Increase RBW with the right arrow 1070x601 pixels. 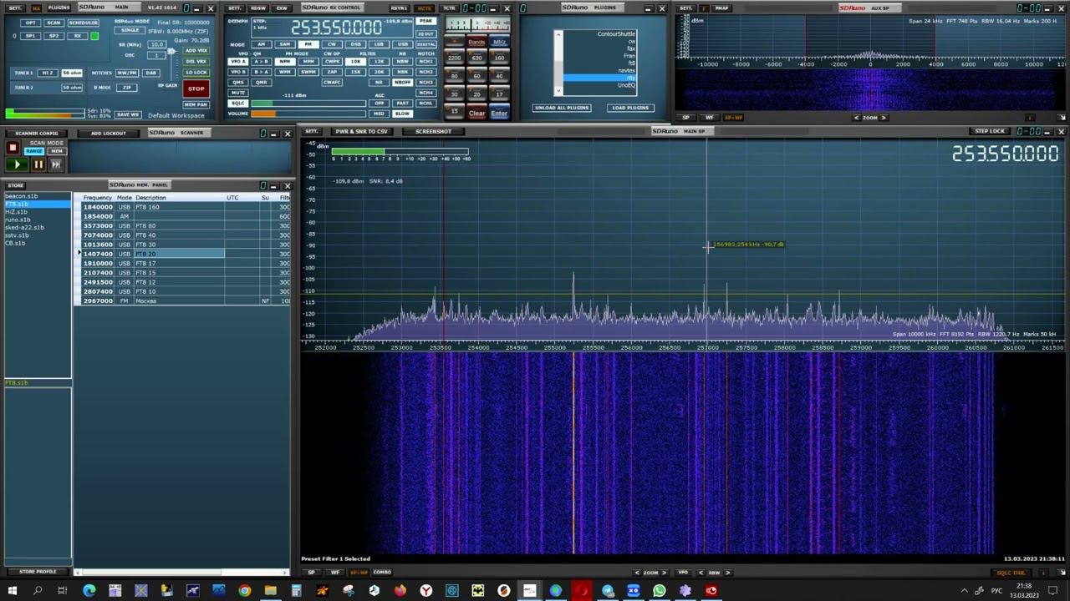pyautogui.click(x=727, y=573)
